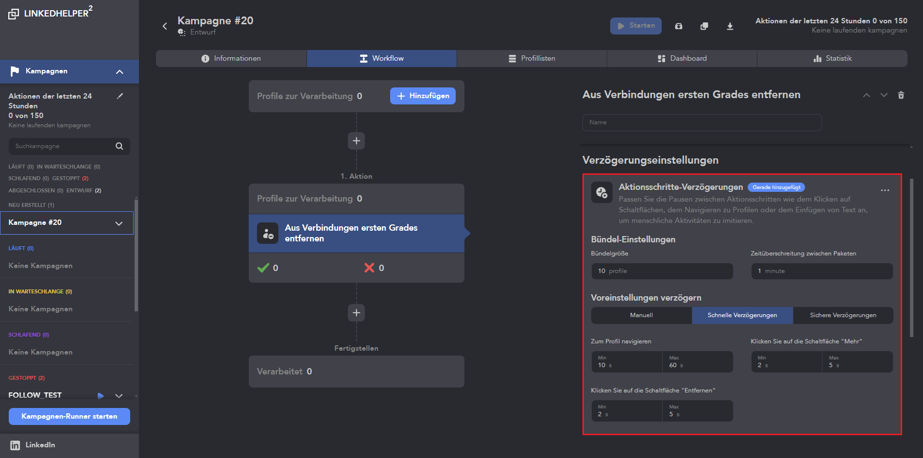Start FOLLOW_TEST campaign with play icon

101,395
